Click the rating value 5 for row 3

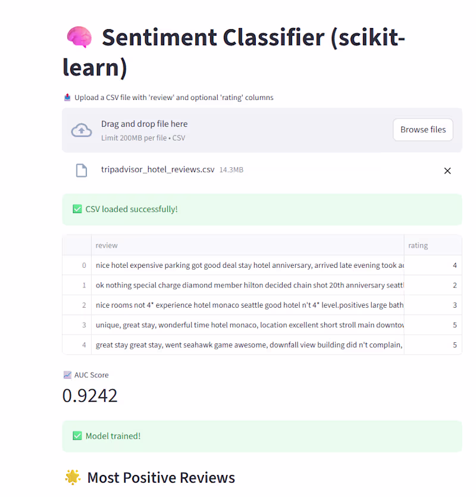(455, 325)
